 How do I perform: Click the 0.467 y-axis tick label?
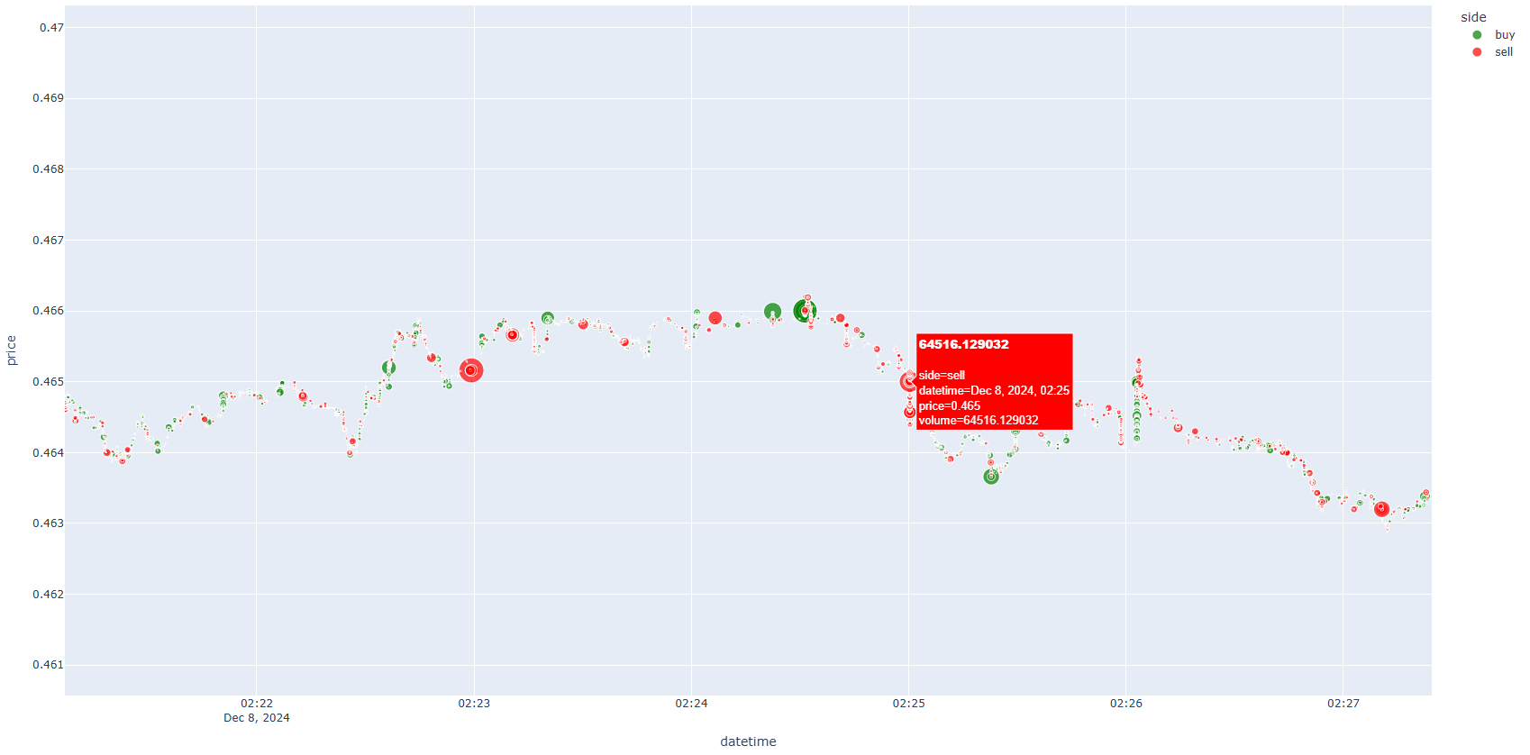pos(49,241)
